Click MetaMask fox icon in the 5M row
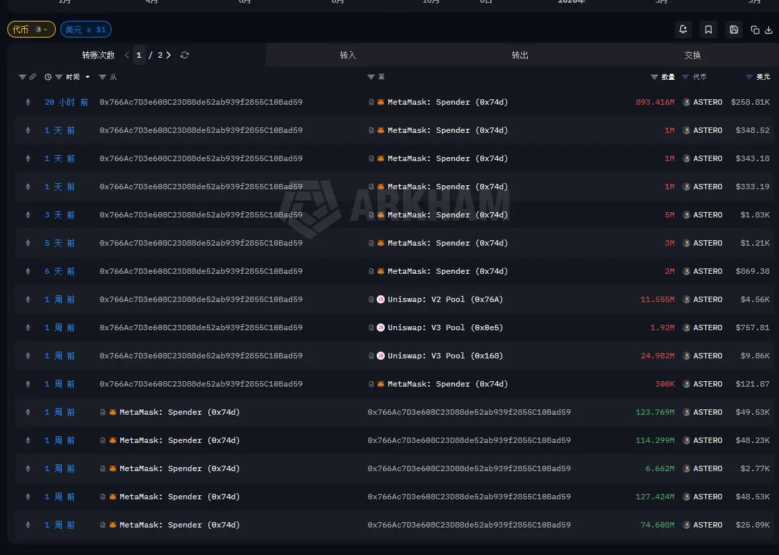The width and height of the screenshot is (779, 555). [381, 215]
